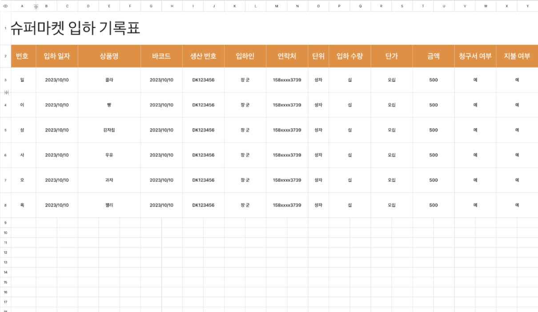Select the product cell 우유
Image resolution: width=538 pixels, height=312 pixels.
109,155
